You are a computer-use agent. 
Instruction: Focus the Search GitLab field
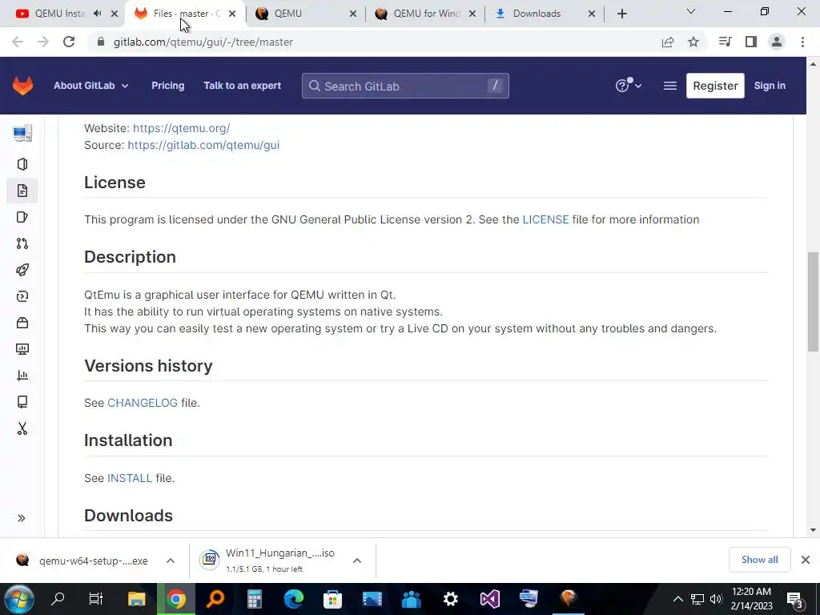(404, 86)
